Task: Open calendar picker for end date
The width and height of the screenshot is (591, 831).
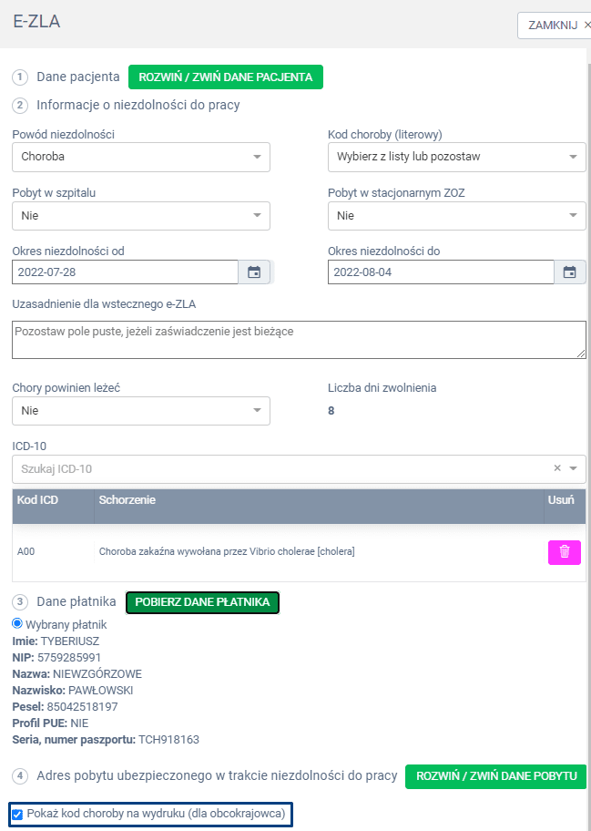Action: click(x=569, y=272)
